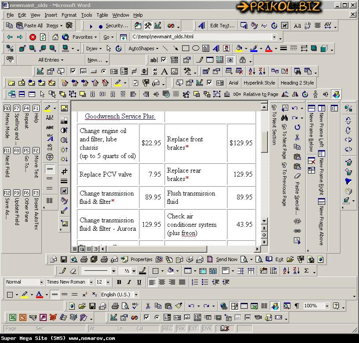Click the Goodwrench Service Plus link

pyautogui.click(x=120, y=116)
